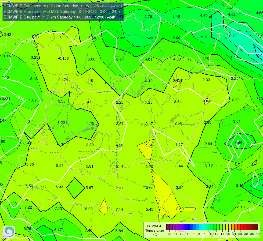The width and height of the screenshot is (263, 241).
Task: Click the dew point value 1.97
Action: (179, 145)
